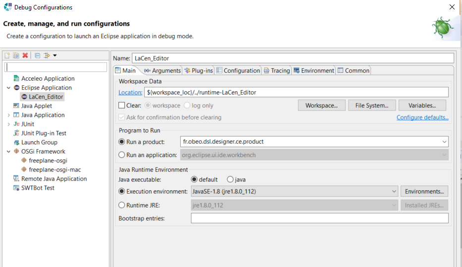
Task: Click the configuration filter text field
Action: tap(55, 67)
